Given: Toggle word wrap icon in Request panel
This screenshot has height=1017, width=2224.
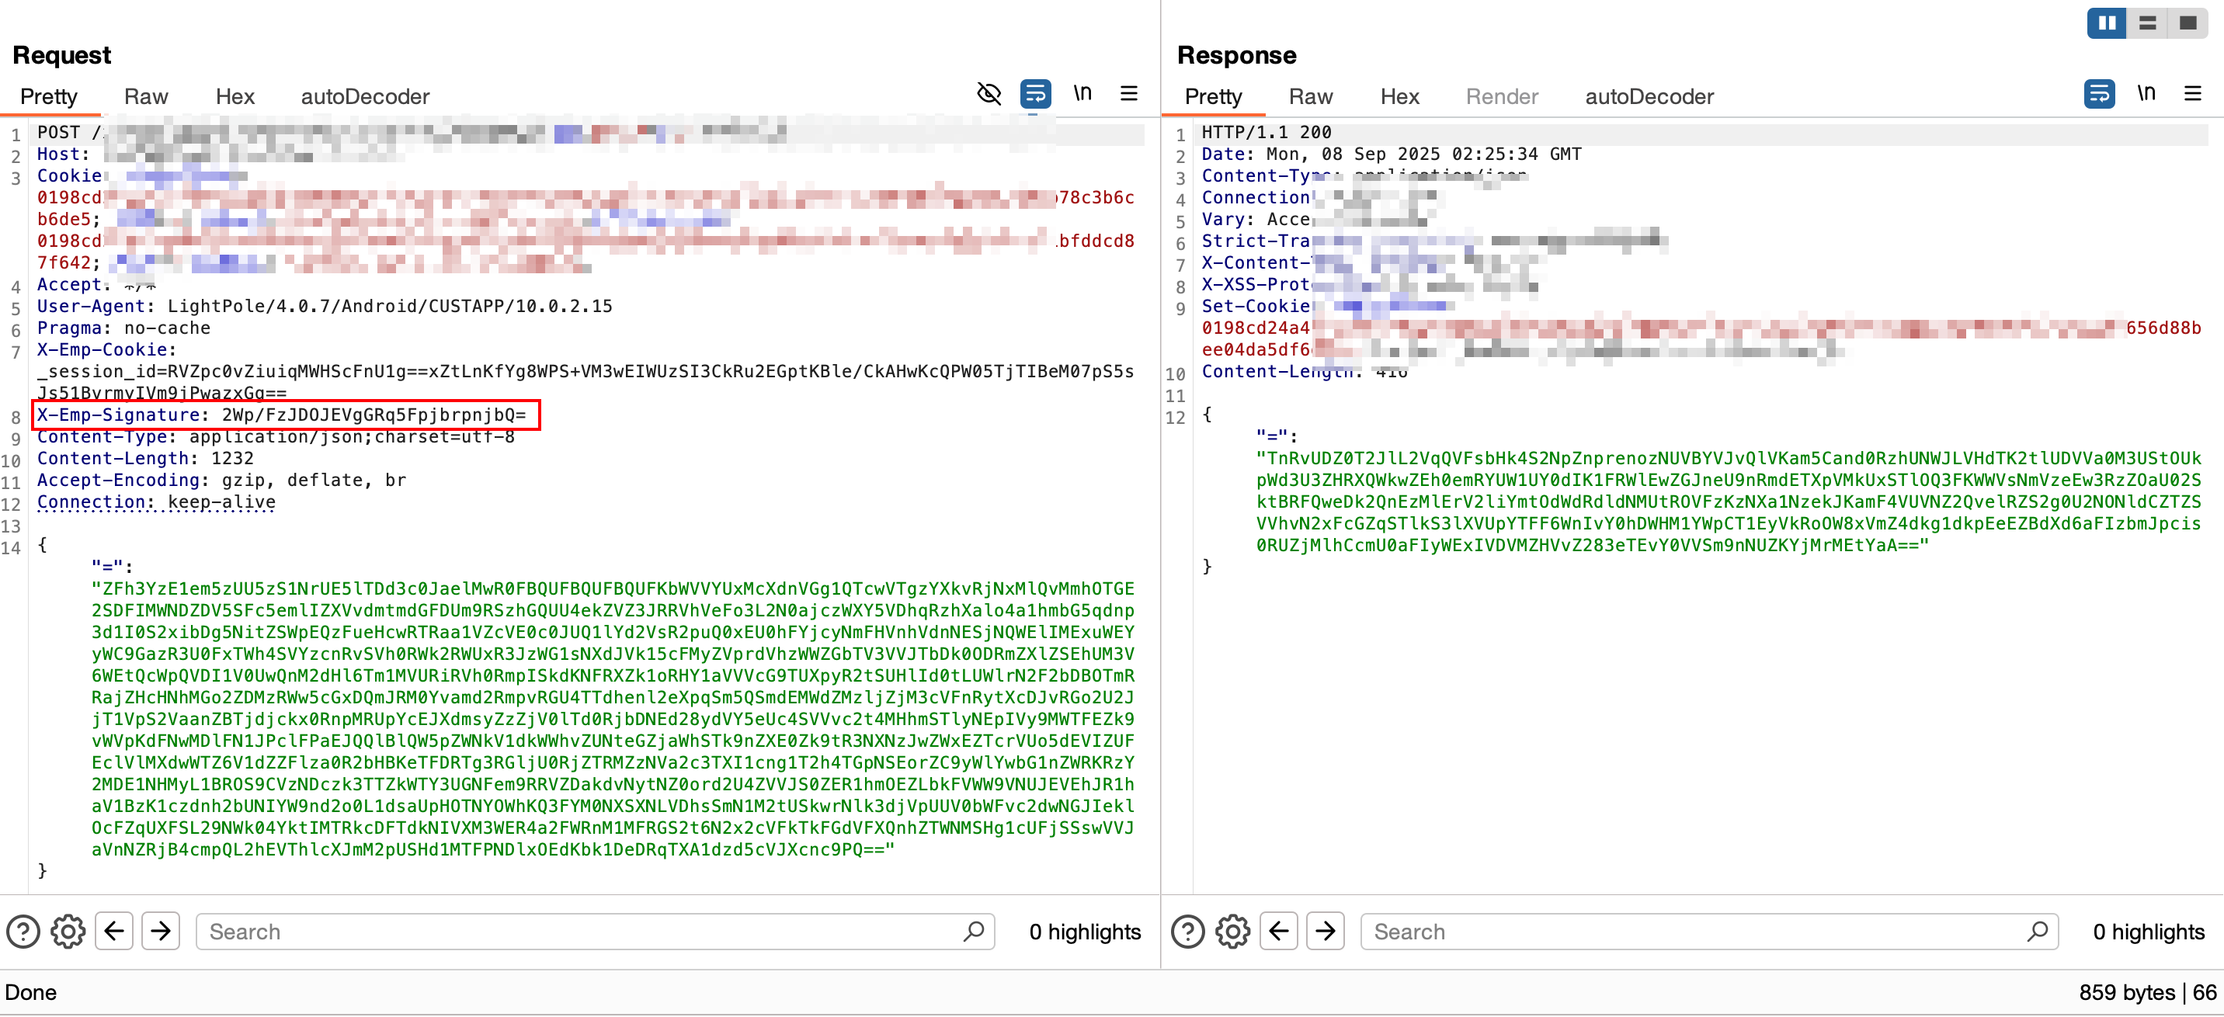Looking at the screenshot, I should pyautogui.click(x=1035, y=93).
